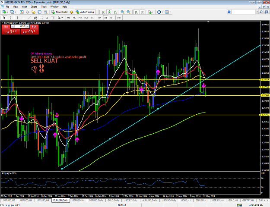Toggle the Navigator favorites panel
The height and width of the screenshot is (207, 270).
tap(33, 12)
